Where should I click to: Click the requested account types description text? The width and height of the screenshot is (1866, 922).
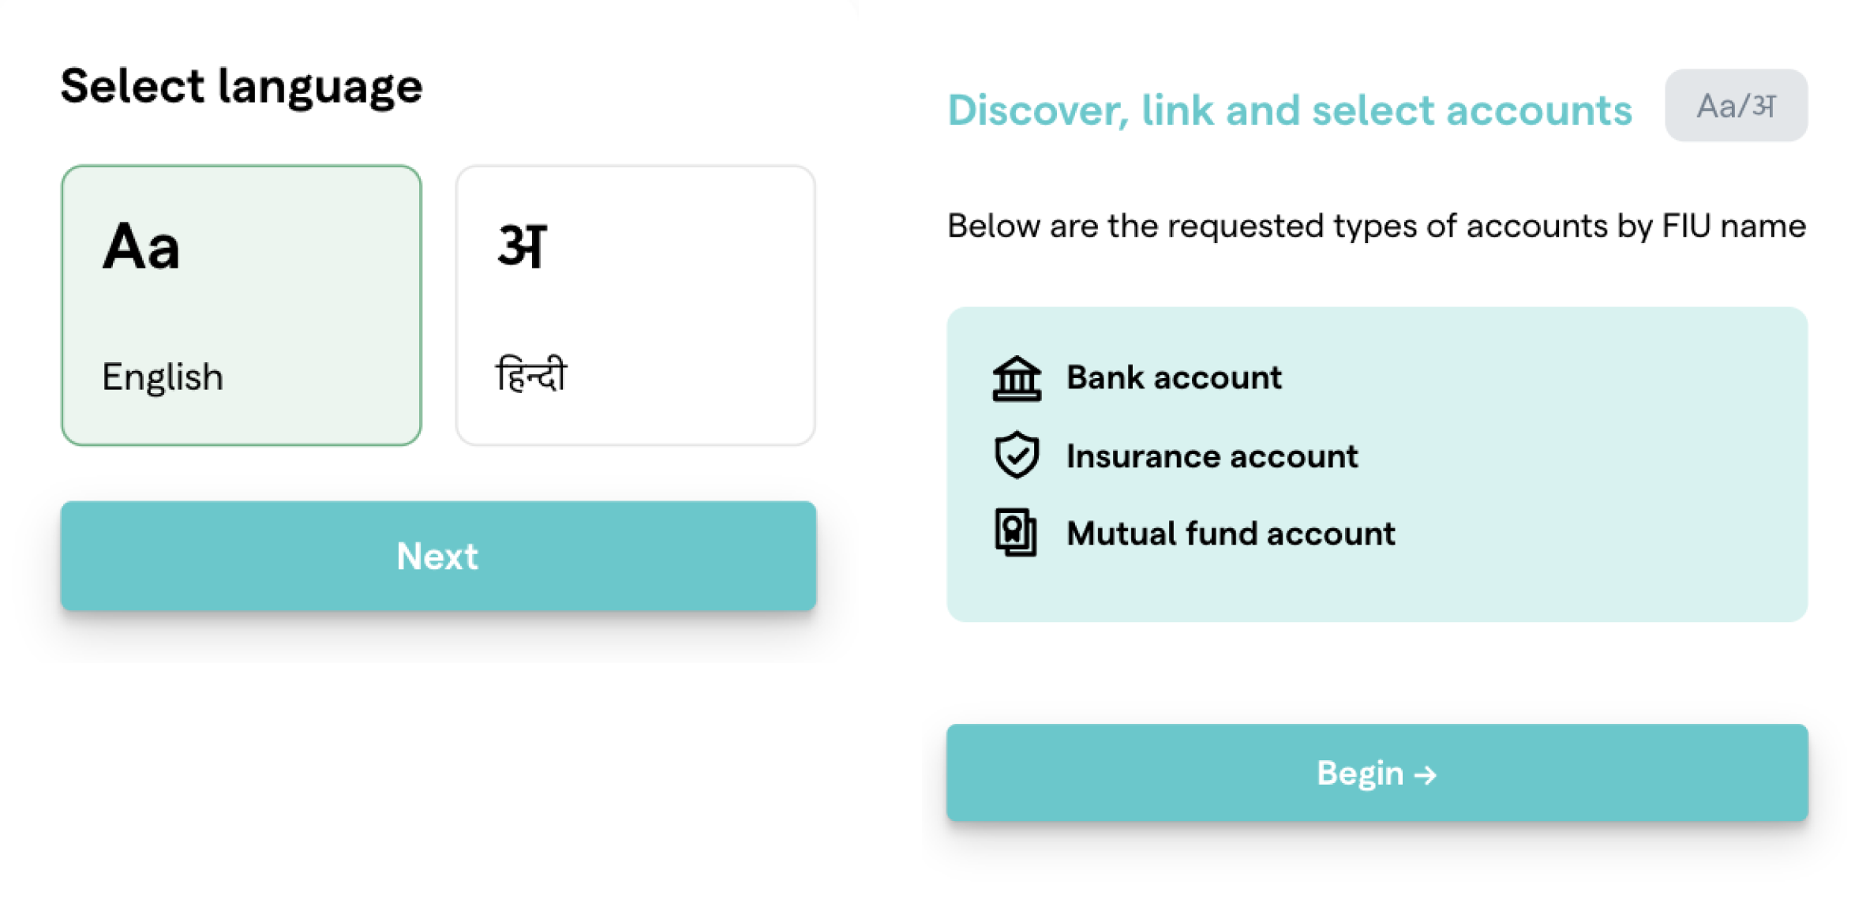pyautogui.click(x=1377, y=227)
